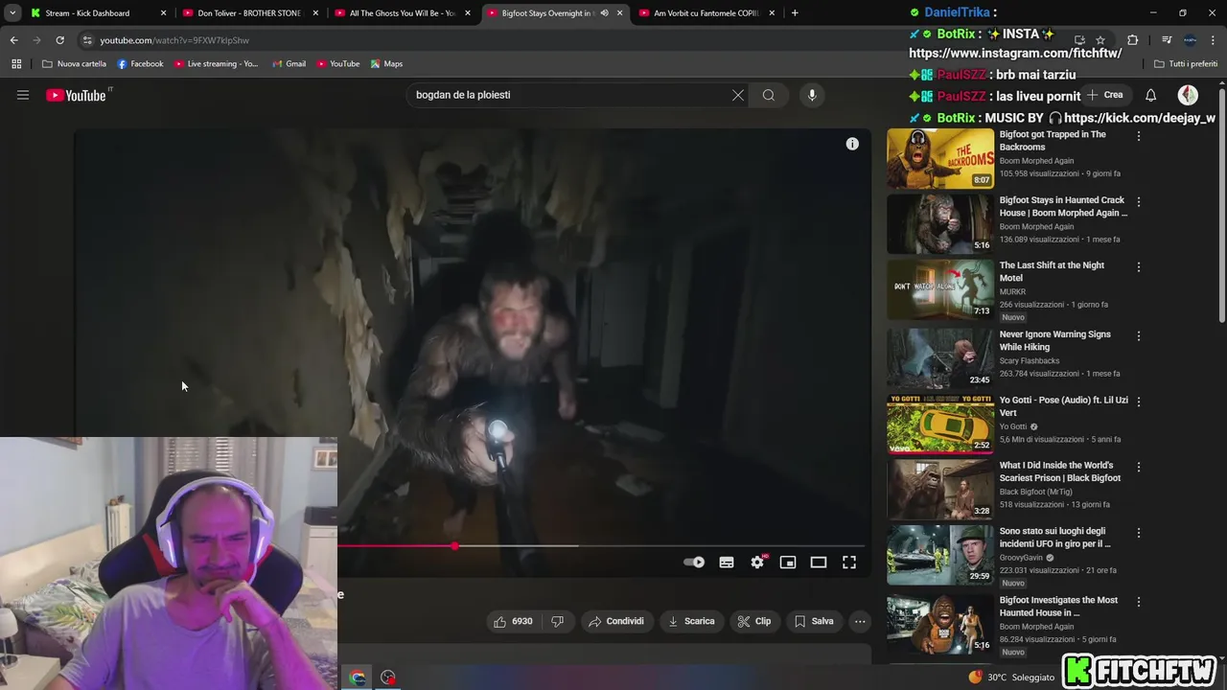Open the weather widget showing 30°C Soleggiato
Screen dimensions: 1227x690
click(1011, 678)
